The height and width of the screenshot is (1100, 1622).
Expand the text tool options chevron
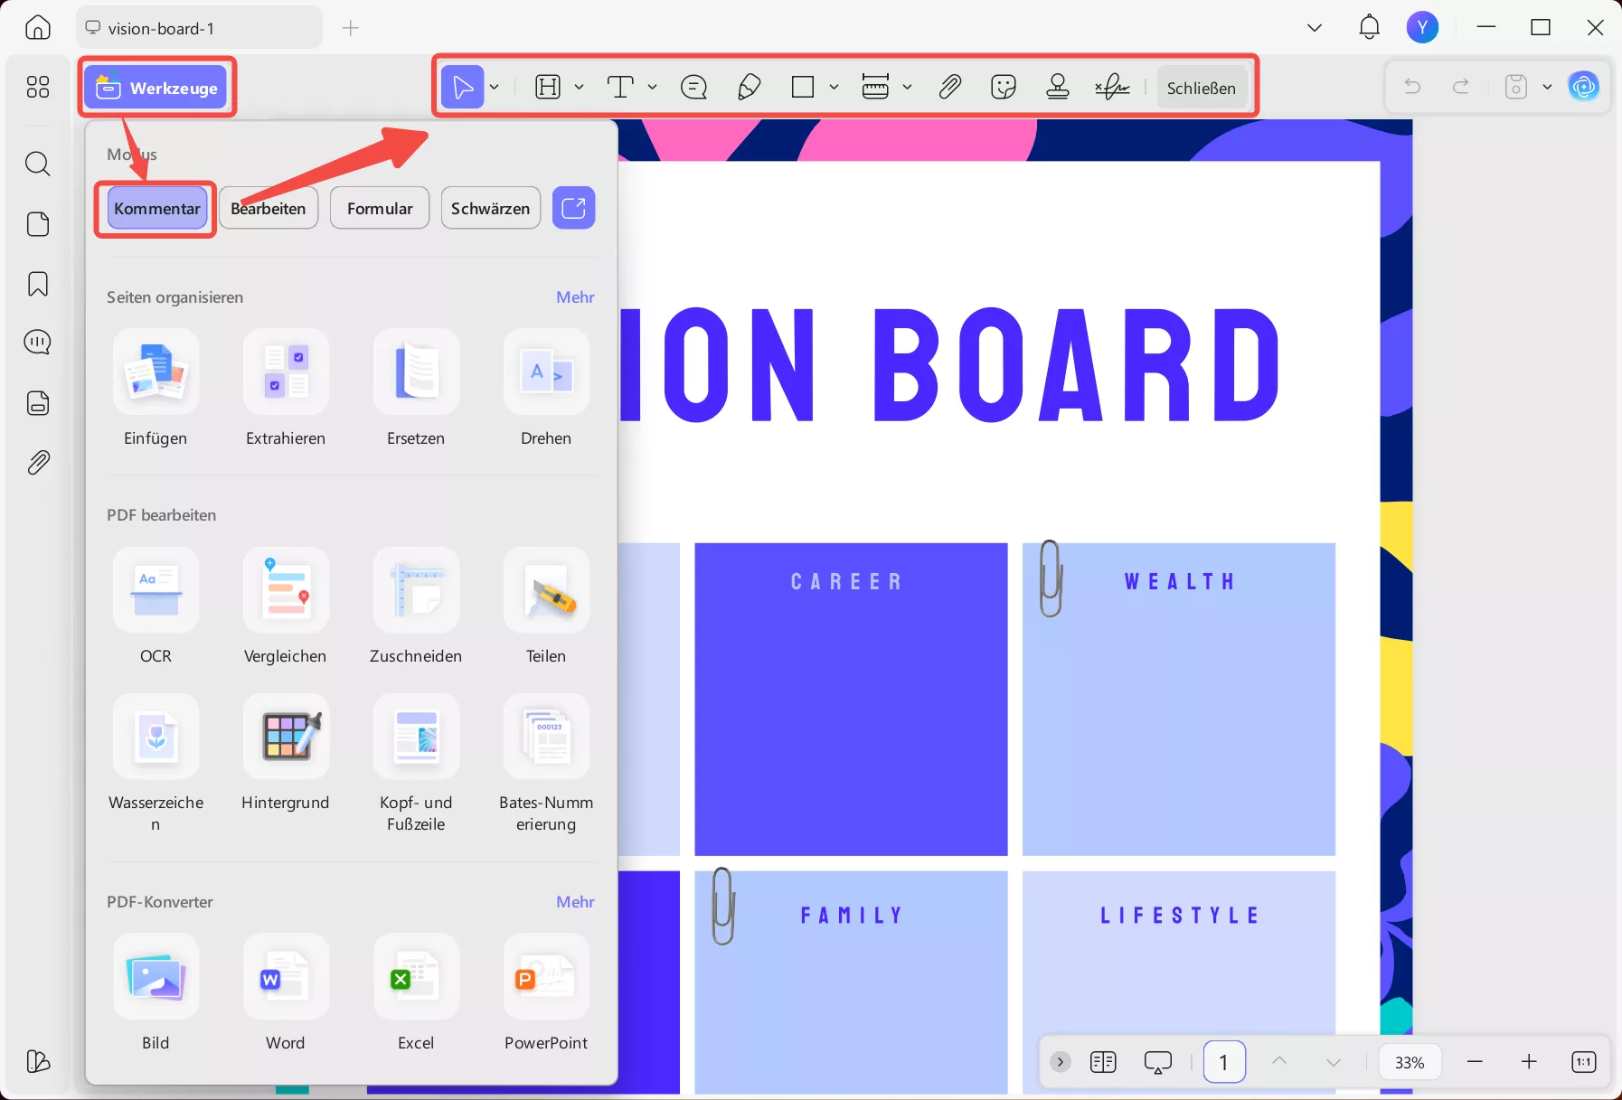coord(653,87)
